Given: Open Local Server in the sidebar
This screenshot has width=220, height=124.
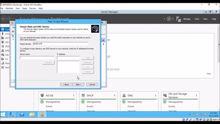Looking at the screenshot, I should (x=5, y=34).
